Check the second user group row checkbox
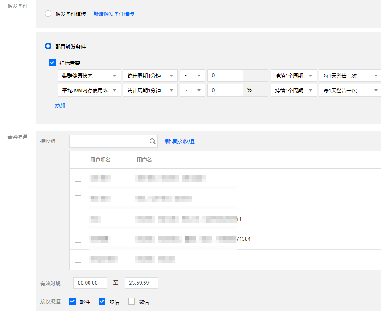Viewport: 381px width, 313px height. point(78,198)
